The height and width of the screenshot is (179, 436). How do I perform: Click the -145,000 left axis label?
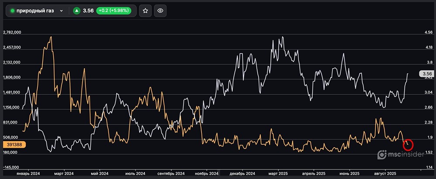12,167
